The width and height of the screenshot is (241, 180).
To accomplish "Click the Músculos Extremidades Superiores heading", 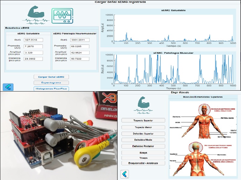I will (203, 97).
